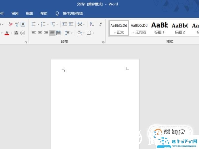Open font color dropdown arrow
This screenshot has width=199, height=149.
point(12,33)
